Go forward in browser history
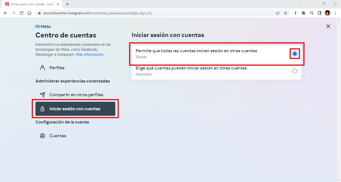The height and width of the screenshot is (182, 341). coord(13,13)
